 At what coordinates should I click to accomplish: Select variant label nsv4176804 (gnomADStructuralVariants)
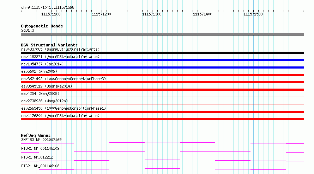tap(60, 116)
